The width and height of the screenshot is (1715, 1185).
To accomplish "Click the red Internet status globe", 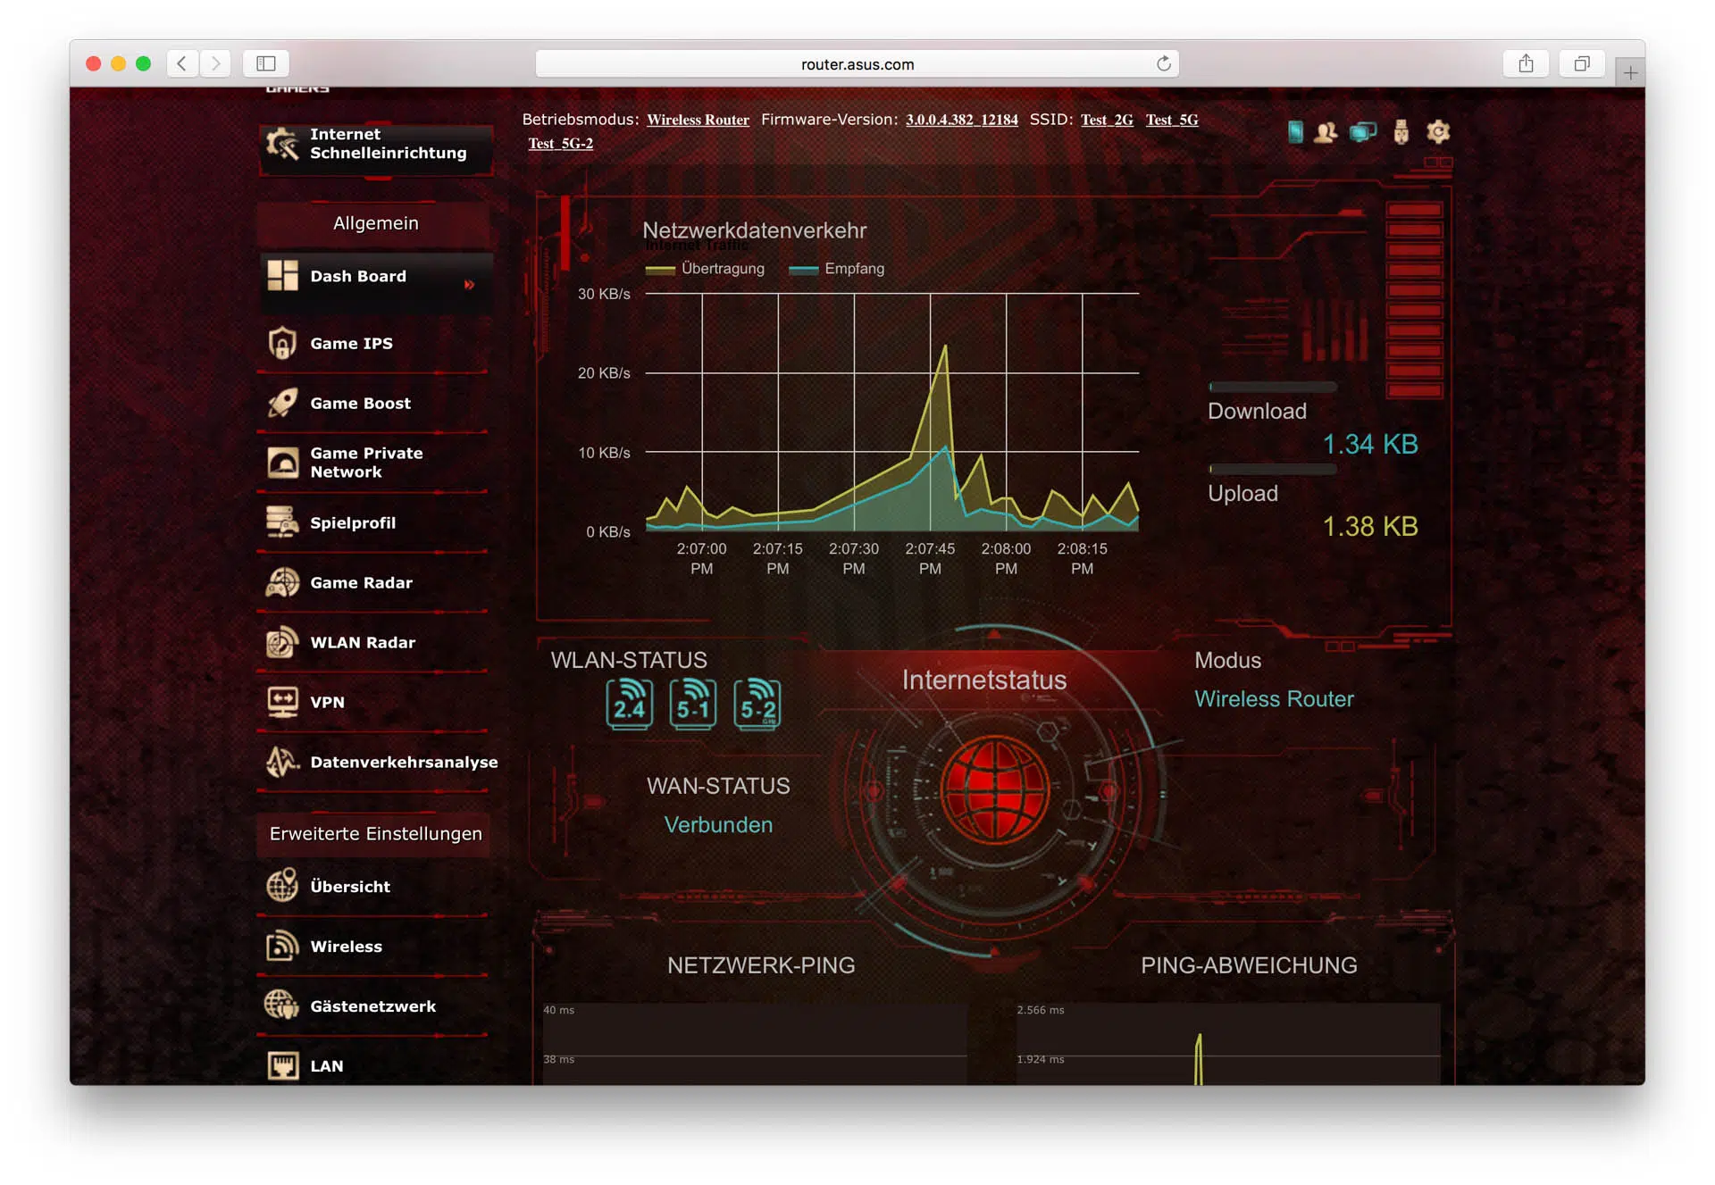I will point(993,789).
